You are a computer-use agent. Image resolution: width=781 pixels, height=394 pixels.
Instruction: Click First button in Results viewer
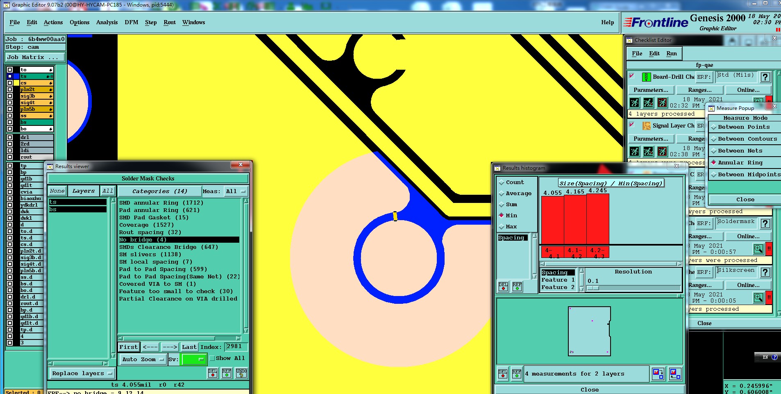click(129, 347)
